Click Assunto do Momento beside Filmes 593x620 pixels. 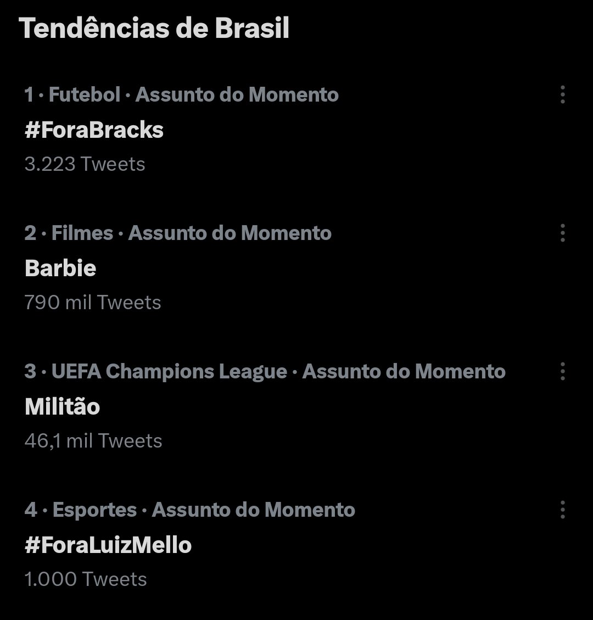[230, 233]
